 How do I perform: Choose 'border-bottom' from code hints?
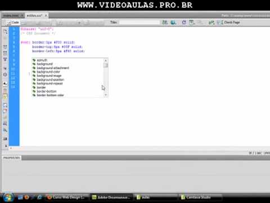(x=67, y=91)
